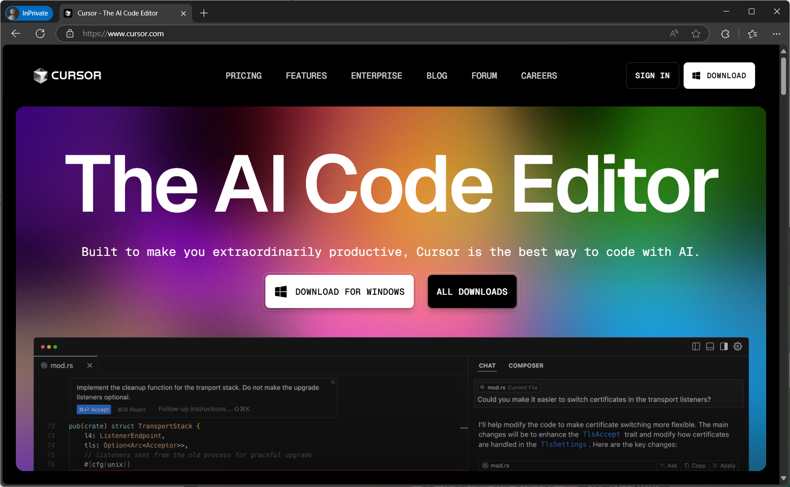Viewport: 790px width, 487px height.
Task: Accept the suggested code change
Action: [x=94, y=410]
